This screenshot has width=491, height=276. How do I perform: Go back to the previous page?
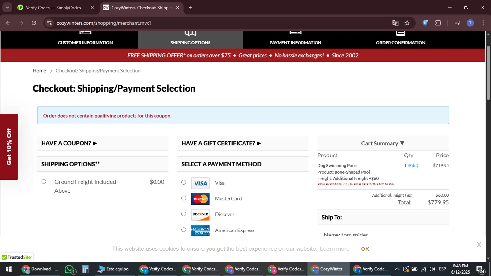point(8,23)
